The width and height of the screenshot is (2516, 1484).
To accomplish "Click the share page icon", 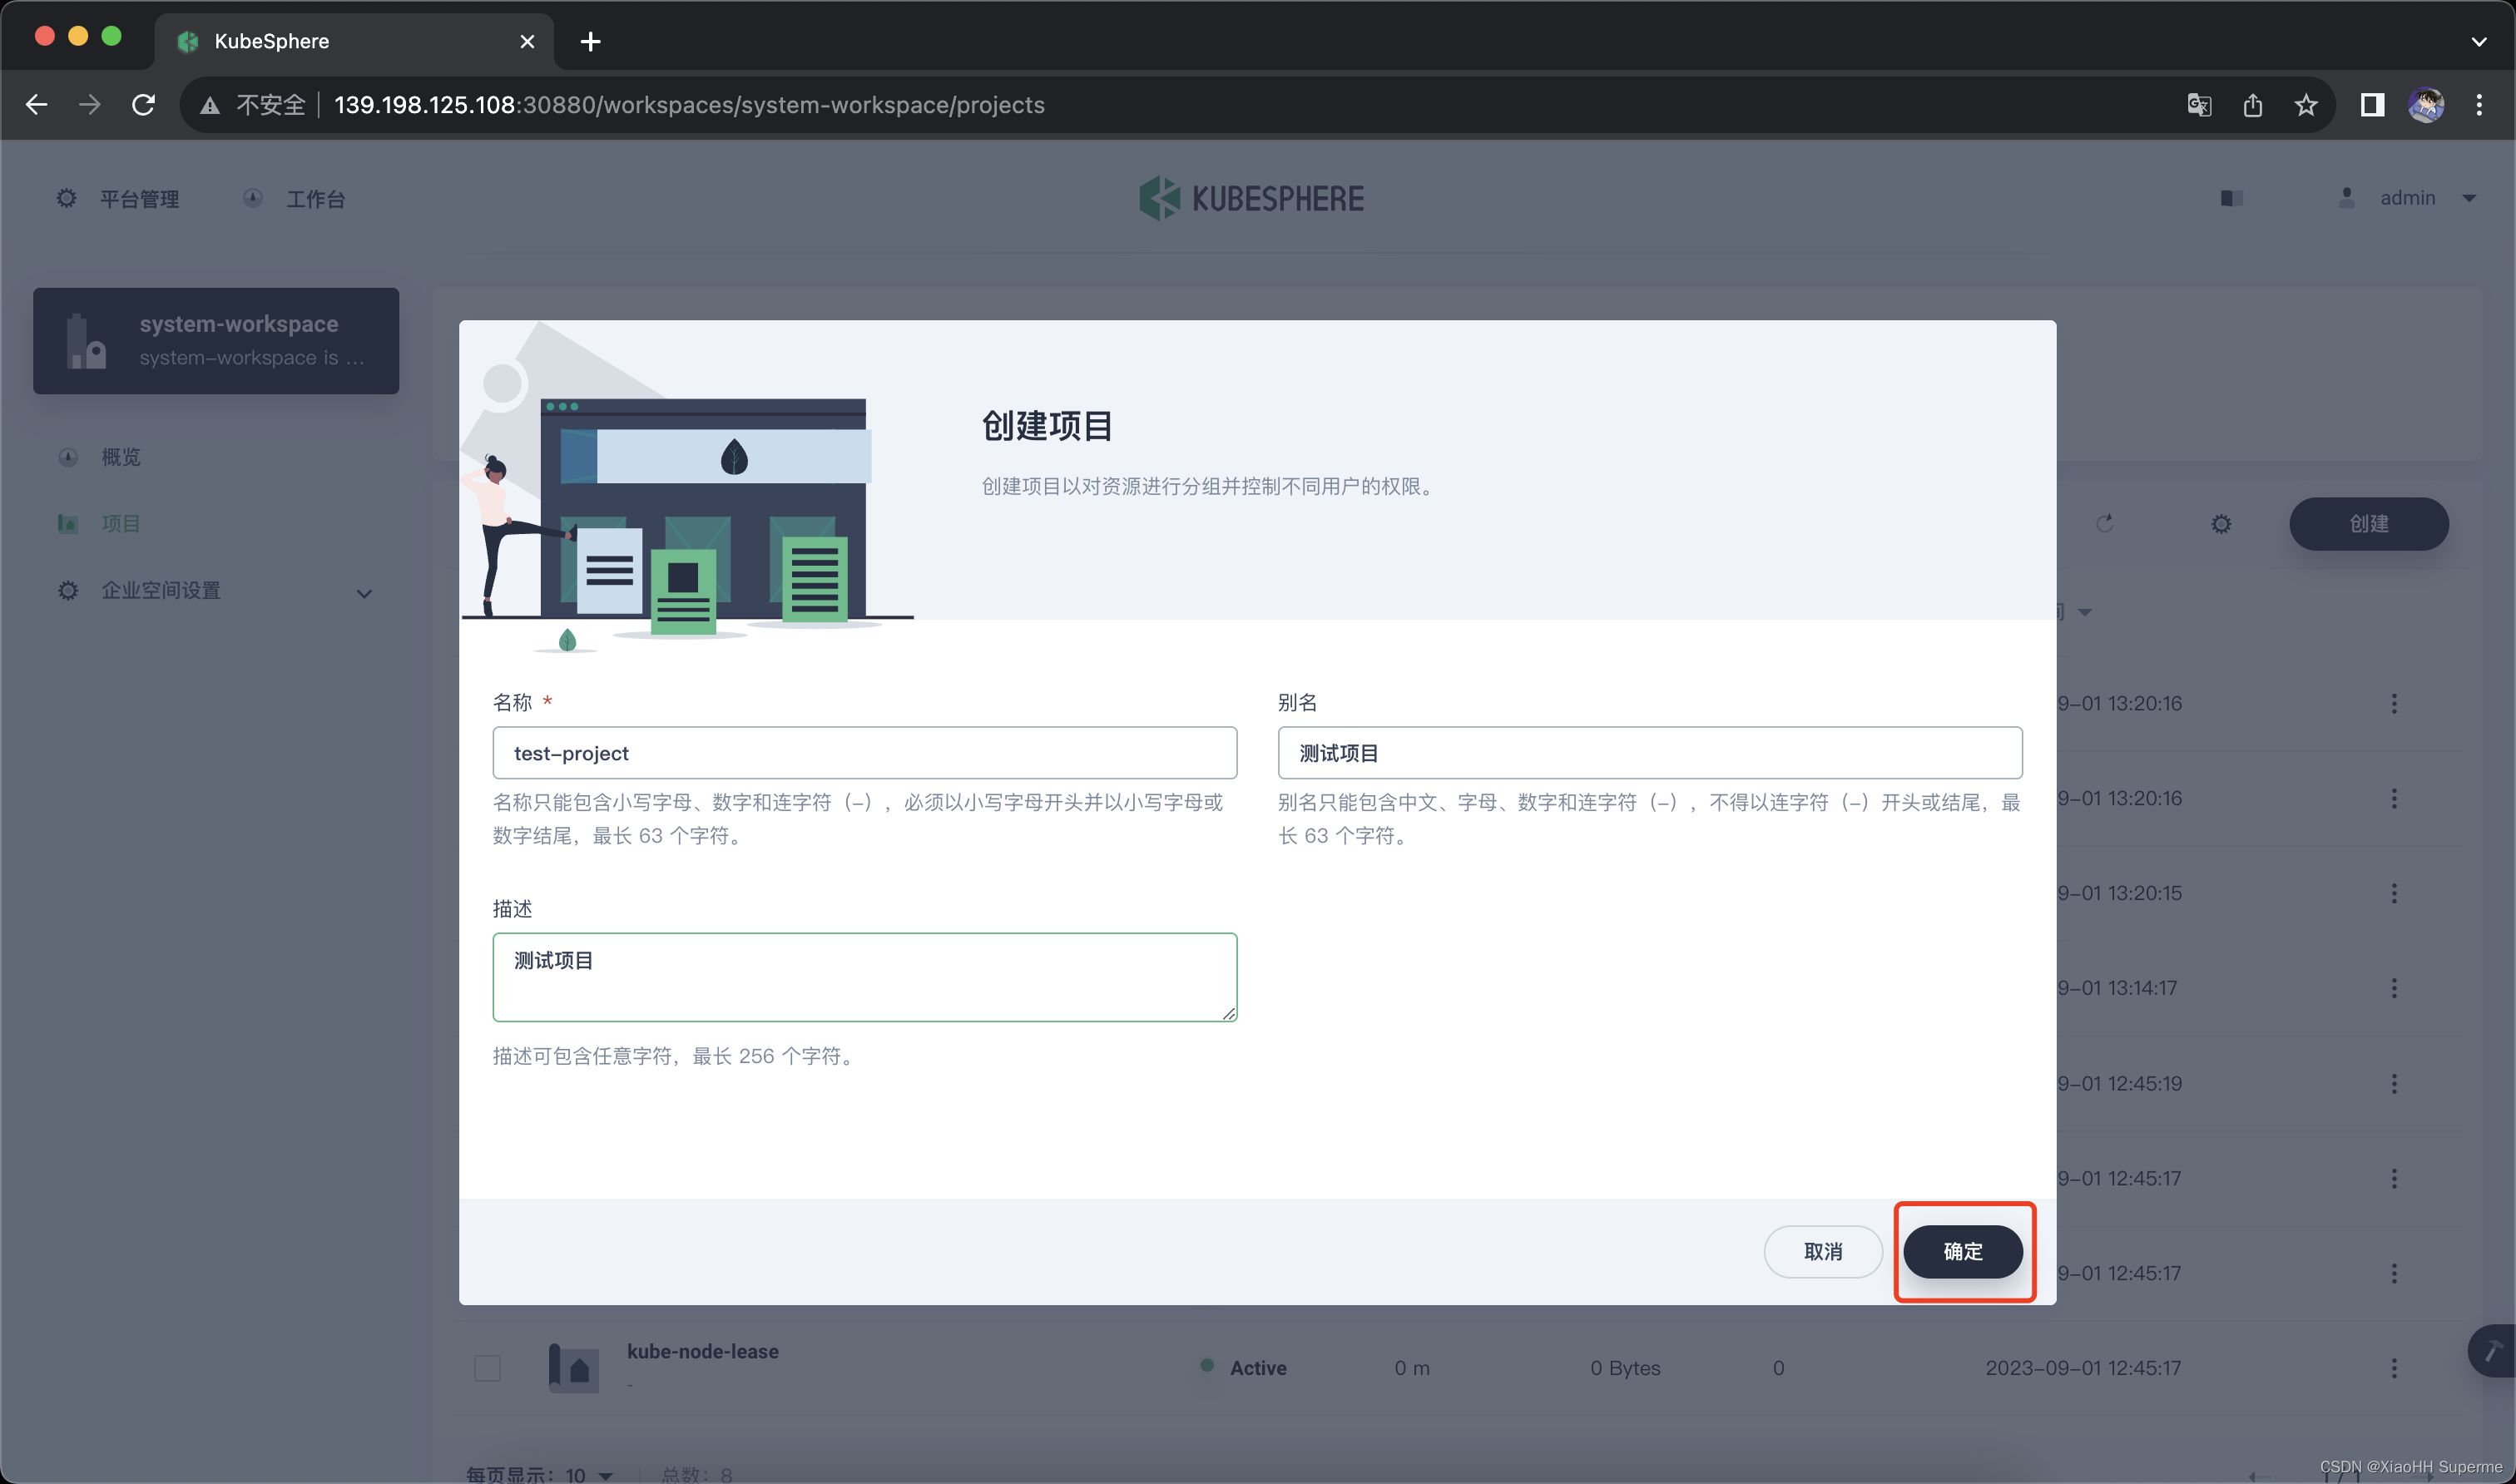I will click(x=2252, y=105).
